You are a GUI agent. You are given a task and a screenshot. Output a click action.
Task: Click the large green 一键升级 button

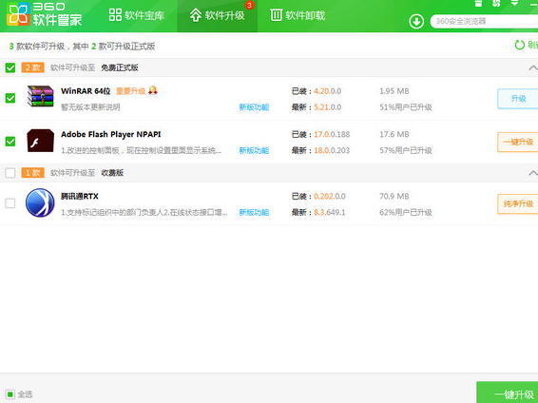coord(508,393)
